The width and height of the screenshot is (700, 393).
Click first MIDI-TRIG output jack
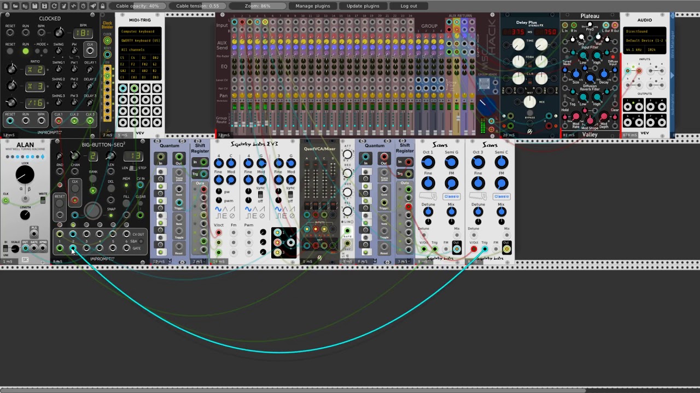click(124, 88)
